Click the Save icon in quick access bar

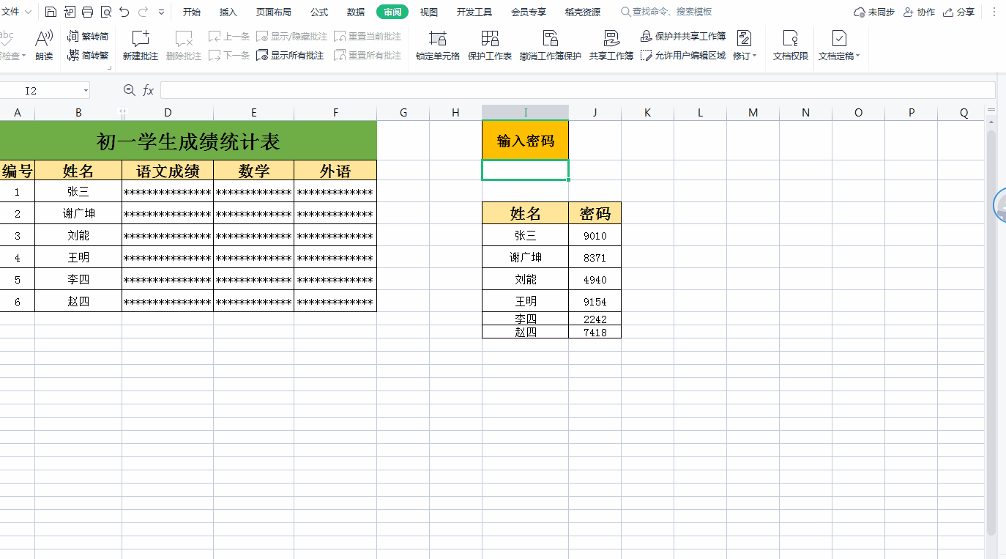[x=51, y=12]
